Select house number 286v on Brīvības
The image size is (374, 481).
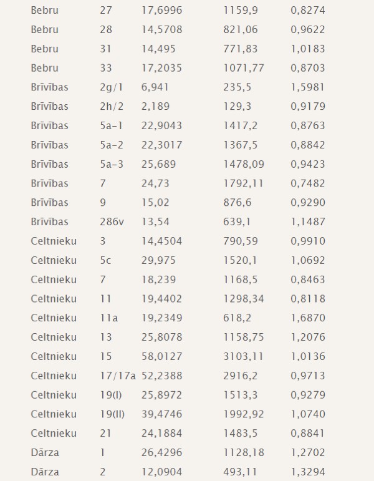(x=112, y=222)
